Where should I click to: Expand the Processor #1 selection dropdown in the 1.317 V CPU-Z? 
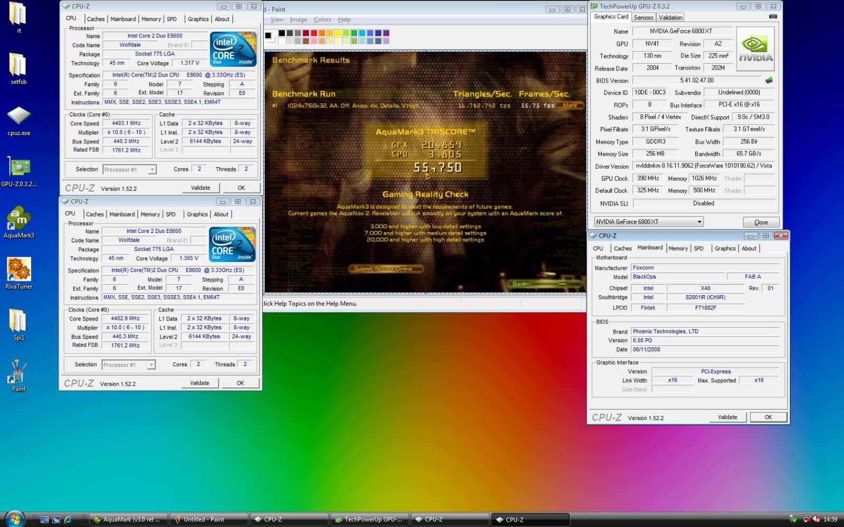[152, 170]
